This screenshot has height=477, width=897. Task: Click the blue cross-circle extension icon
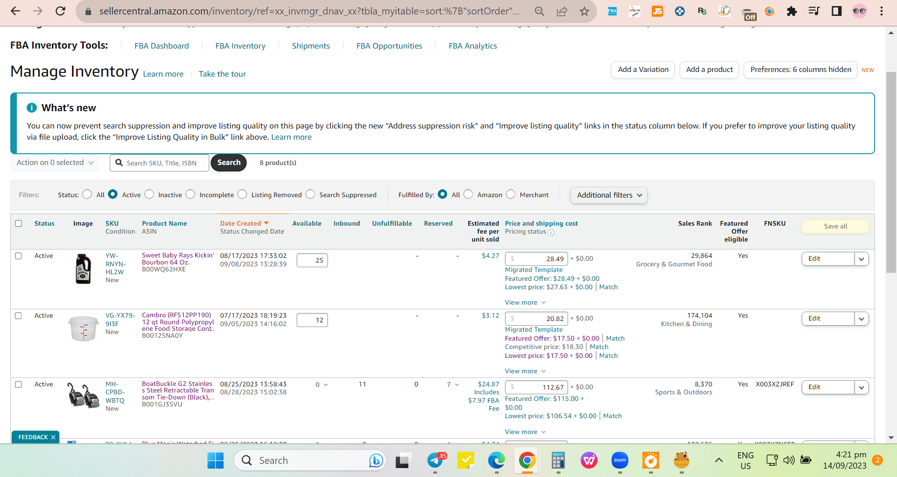click(680, 11)
